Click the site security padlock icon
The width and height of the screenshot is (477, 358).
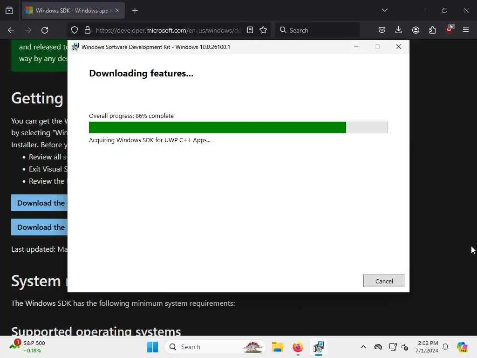[x=88, y=30]
